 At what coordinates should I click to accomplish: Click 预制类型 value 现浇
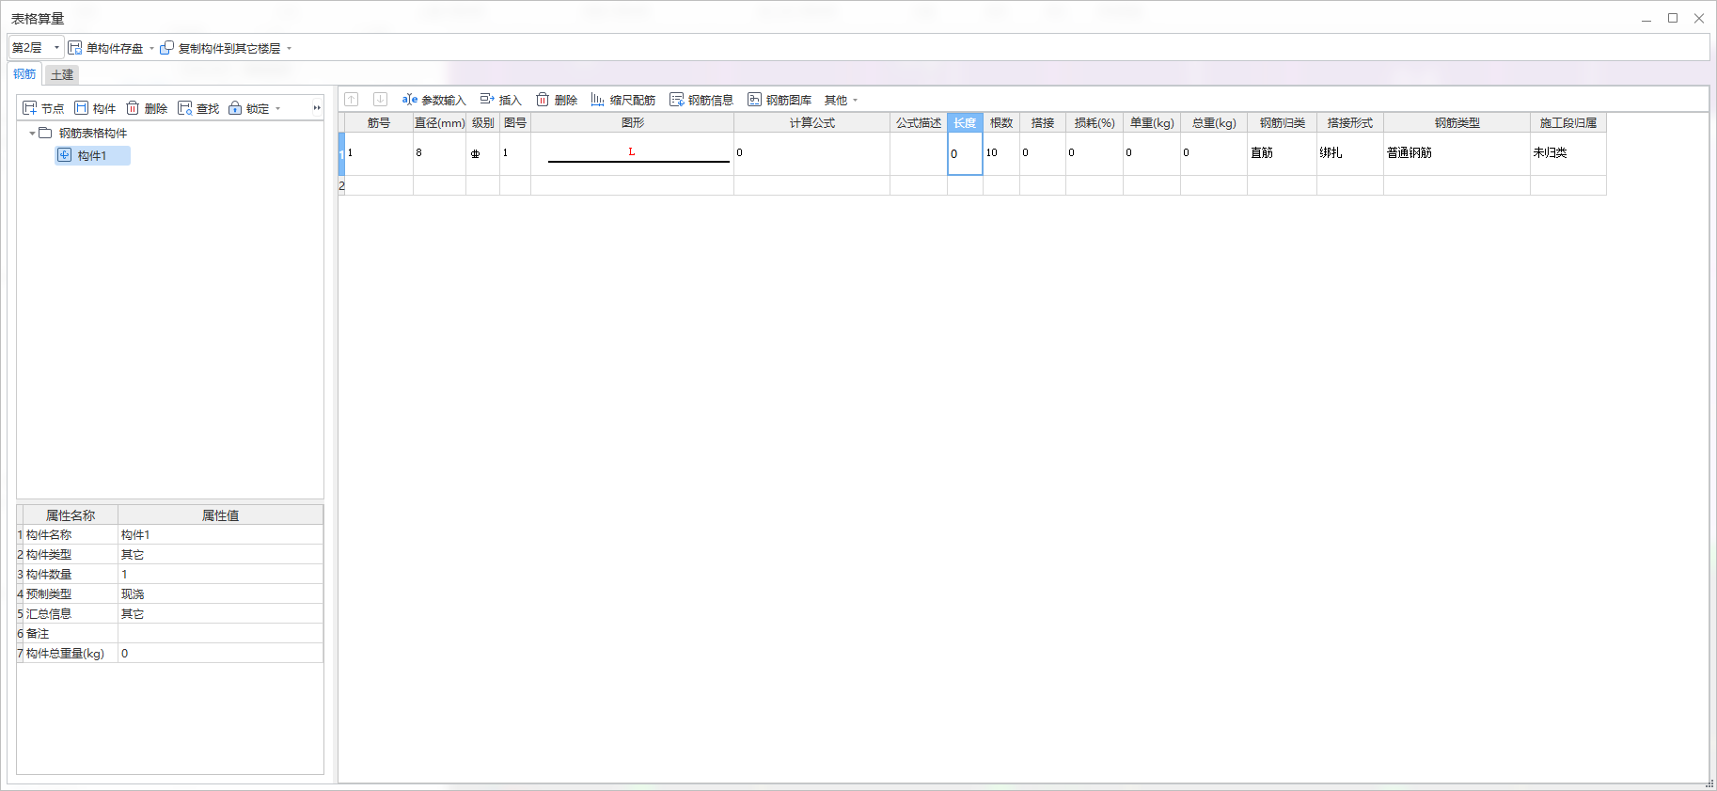tap(220, 594)
